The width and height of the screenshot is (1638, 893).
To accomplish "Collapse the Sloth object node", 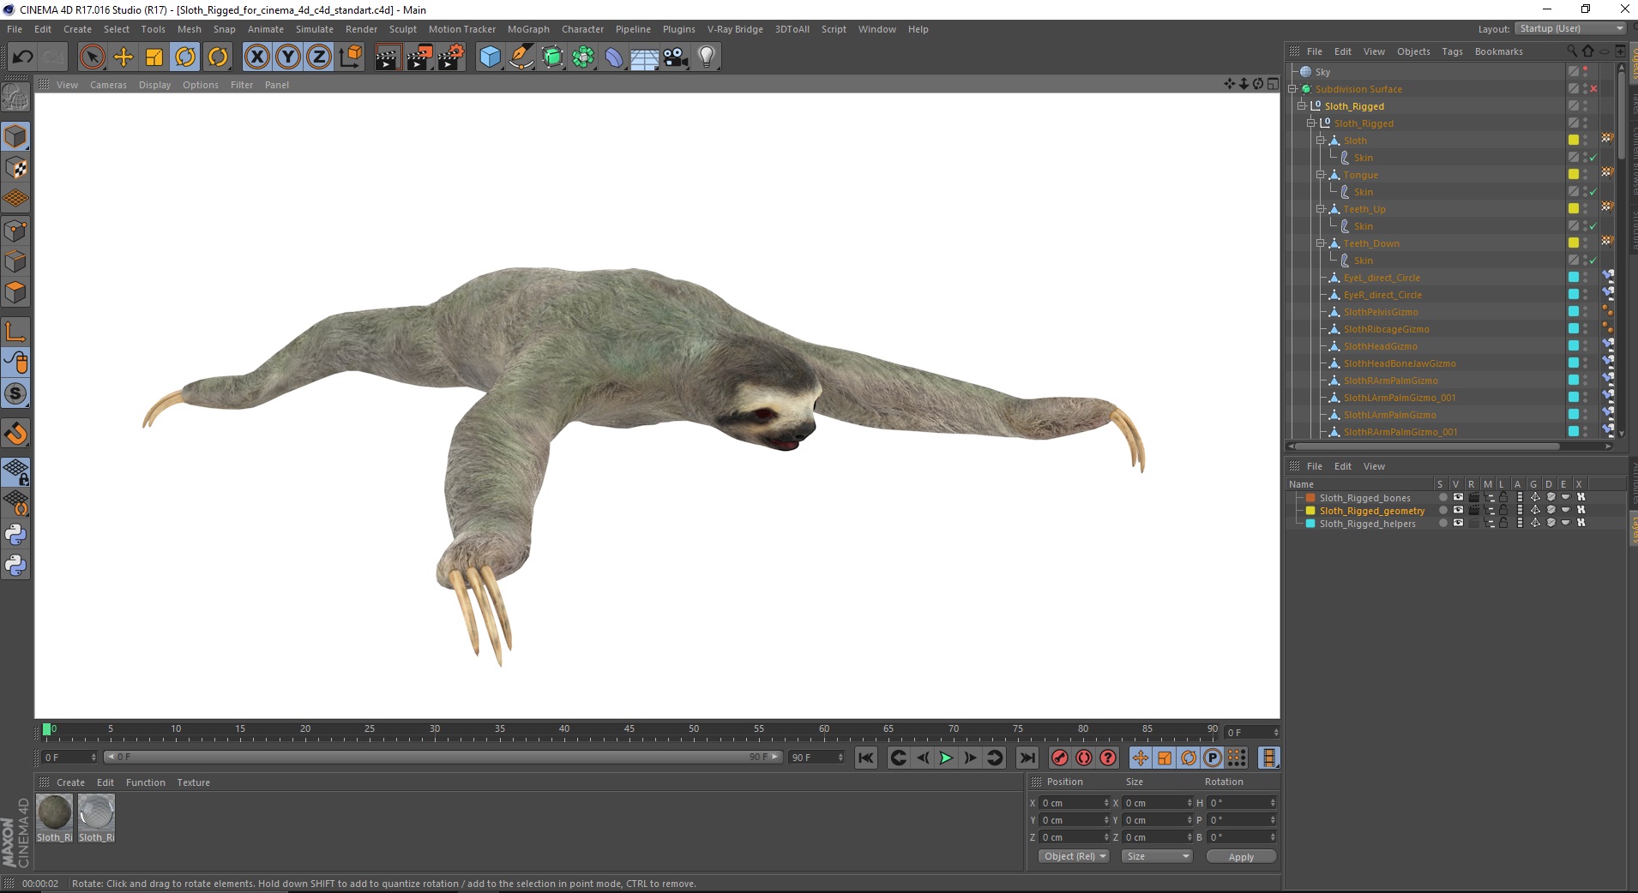I will coord(1321,141).
